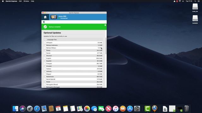Viewport: 202px width, 113px height.
Task: Open the Window menu
Action: [x=26, y=1]
